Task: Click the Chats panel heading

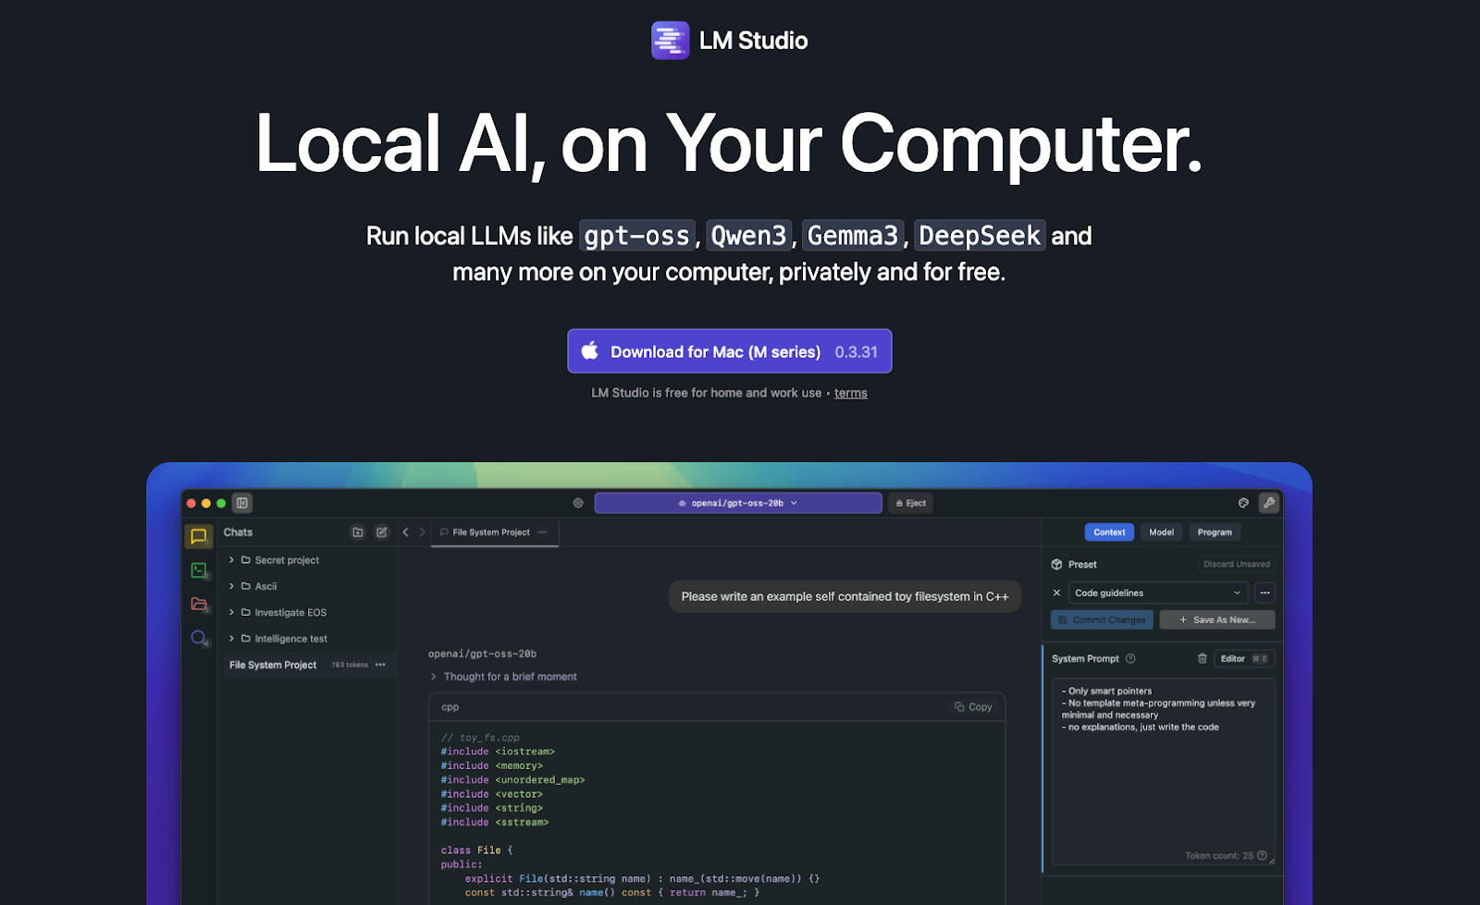Action: click(x=238, y=532)
